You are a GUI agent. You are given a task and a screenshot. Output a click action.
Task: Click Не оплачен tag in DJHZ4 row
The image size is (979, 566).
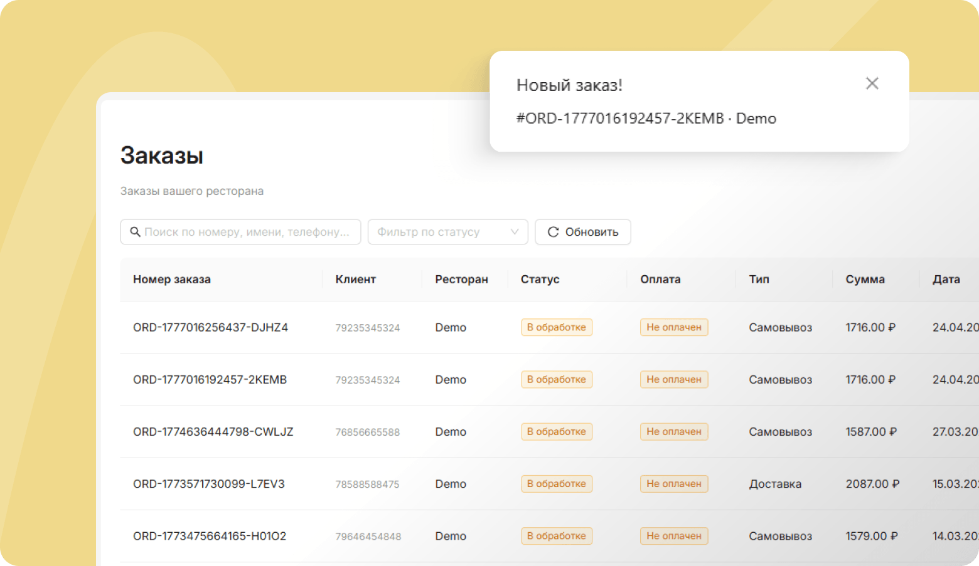pyautogui.click(x=674, y=327)
